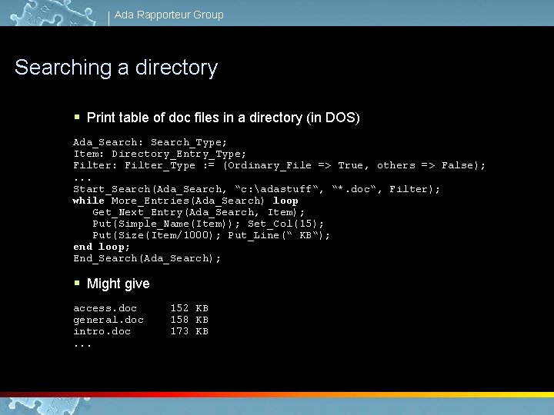The image size is (554, 415).
Task: Click the '158 KB' size value
Action: tap(189, 320)
